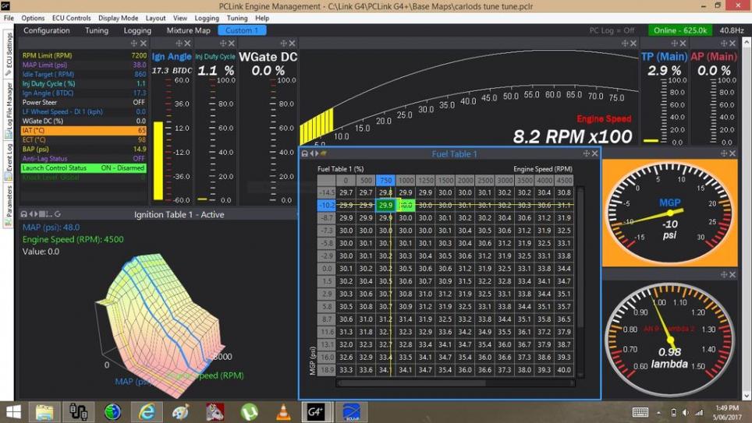The image size is (752, 423).
Task: Open the Log File Manager sidebar tab
Action: [8, 110]
